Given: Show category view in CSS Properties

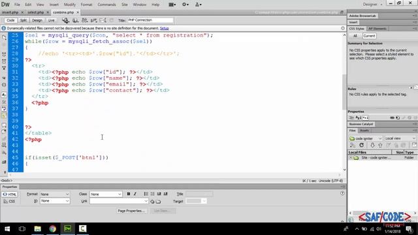Looking at the screenshot, I should [351, 117].
